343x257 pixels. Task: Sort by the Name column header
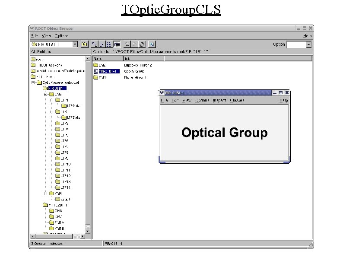coord(108,59)
